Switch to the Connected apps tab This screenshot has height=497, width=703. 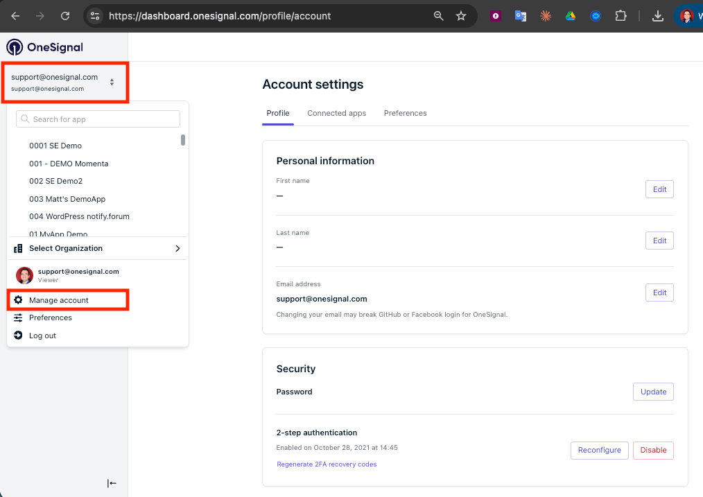tap(337, 114)
